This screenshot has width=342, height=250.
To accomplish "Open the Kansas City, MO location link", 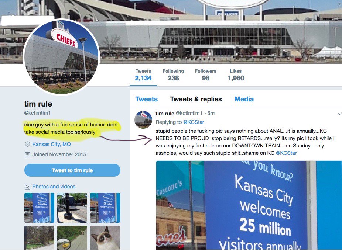I will pyautogui.click(x=51, y=144).
